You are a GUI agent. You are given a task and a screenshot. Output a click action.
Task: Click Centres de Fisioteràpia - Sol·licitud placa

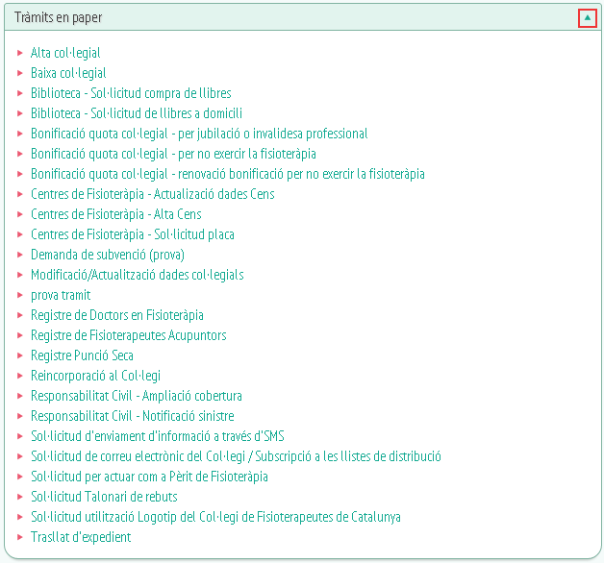pos(133,234)
